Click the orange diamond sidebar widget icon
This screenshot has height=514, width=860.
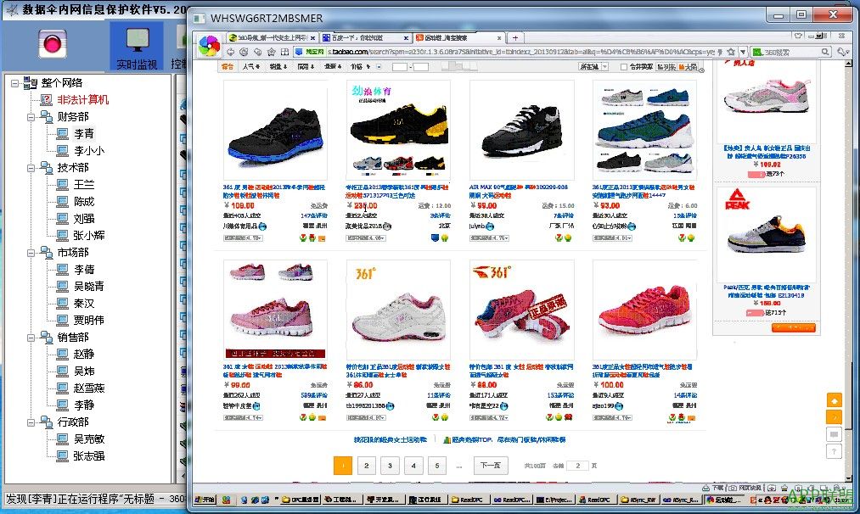tap(835, 399)
